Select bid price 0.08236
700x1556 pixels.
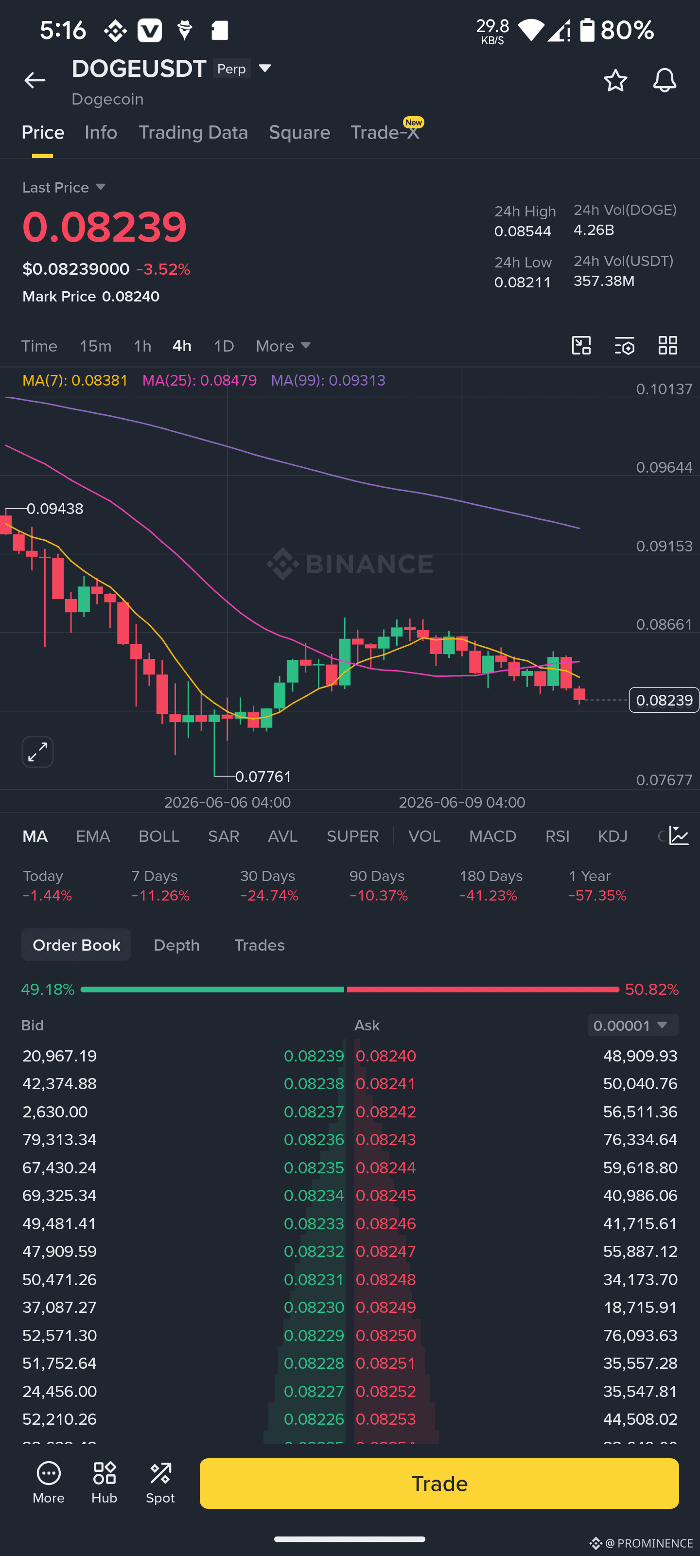click(314, 1139)
